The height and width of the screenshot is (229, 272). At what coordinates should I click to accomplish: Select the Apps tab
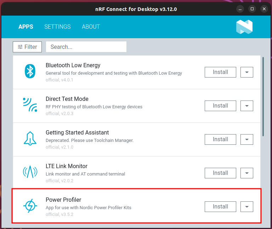pyautogui.click(x=26, y=27)
